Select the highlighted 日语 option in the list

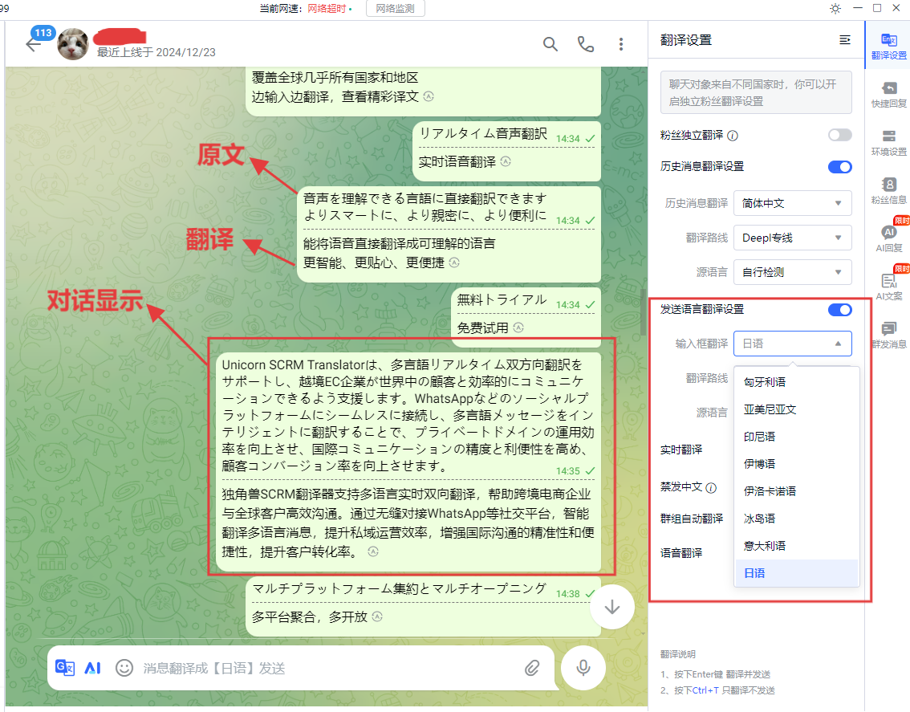pyautogui.click(x=797, y=573)
